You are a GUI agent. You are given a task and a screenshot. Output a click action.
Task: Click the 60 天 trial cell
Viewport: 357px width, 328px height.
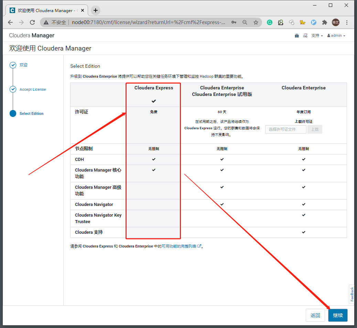point(222,112)
